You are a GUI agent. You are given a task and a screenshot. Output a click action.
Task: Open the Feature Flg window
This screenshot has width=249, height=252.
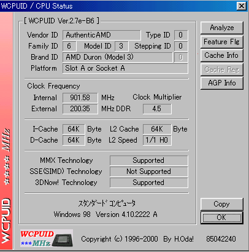click(222, 42)
